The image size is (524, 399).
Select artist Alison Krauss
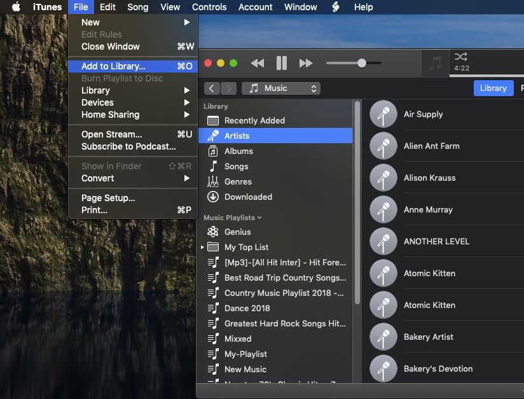pos(446,178)
